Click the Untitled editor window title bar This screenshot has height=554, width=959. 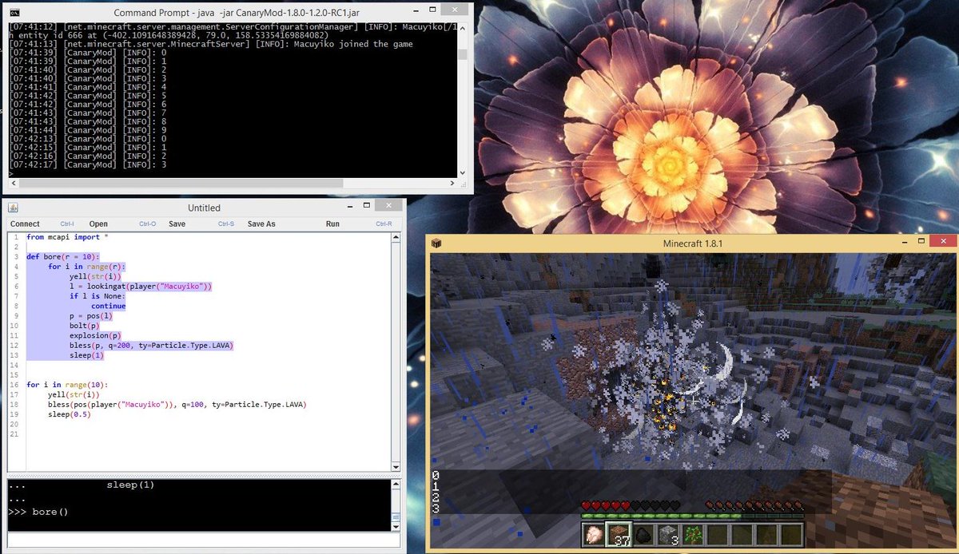click(204, 208)
